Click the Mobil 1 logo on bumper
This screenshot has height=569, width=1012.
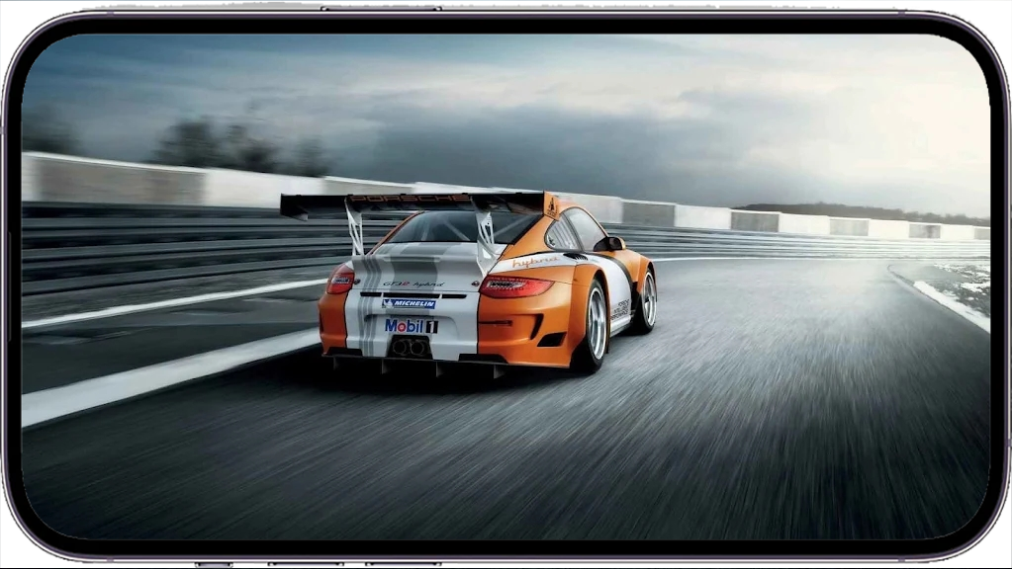411,325
